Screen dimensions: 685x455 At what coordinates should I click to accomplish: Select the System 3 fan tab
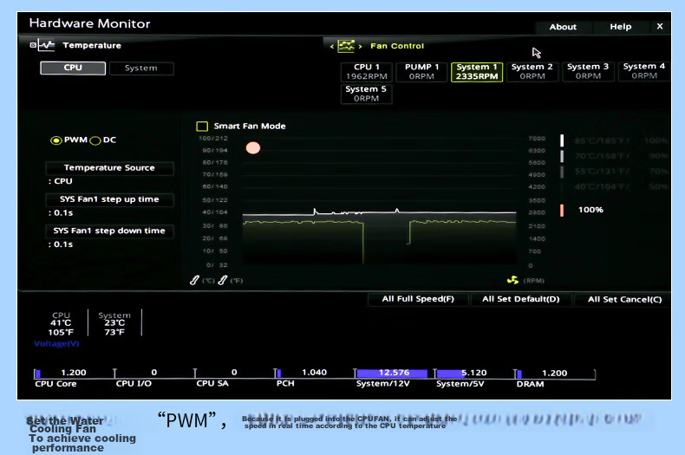point(588,71)
